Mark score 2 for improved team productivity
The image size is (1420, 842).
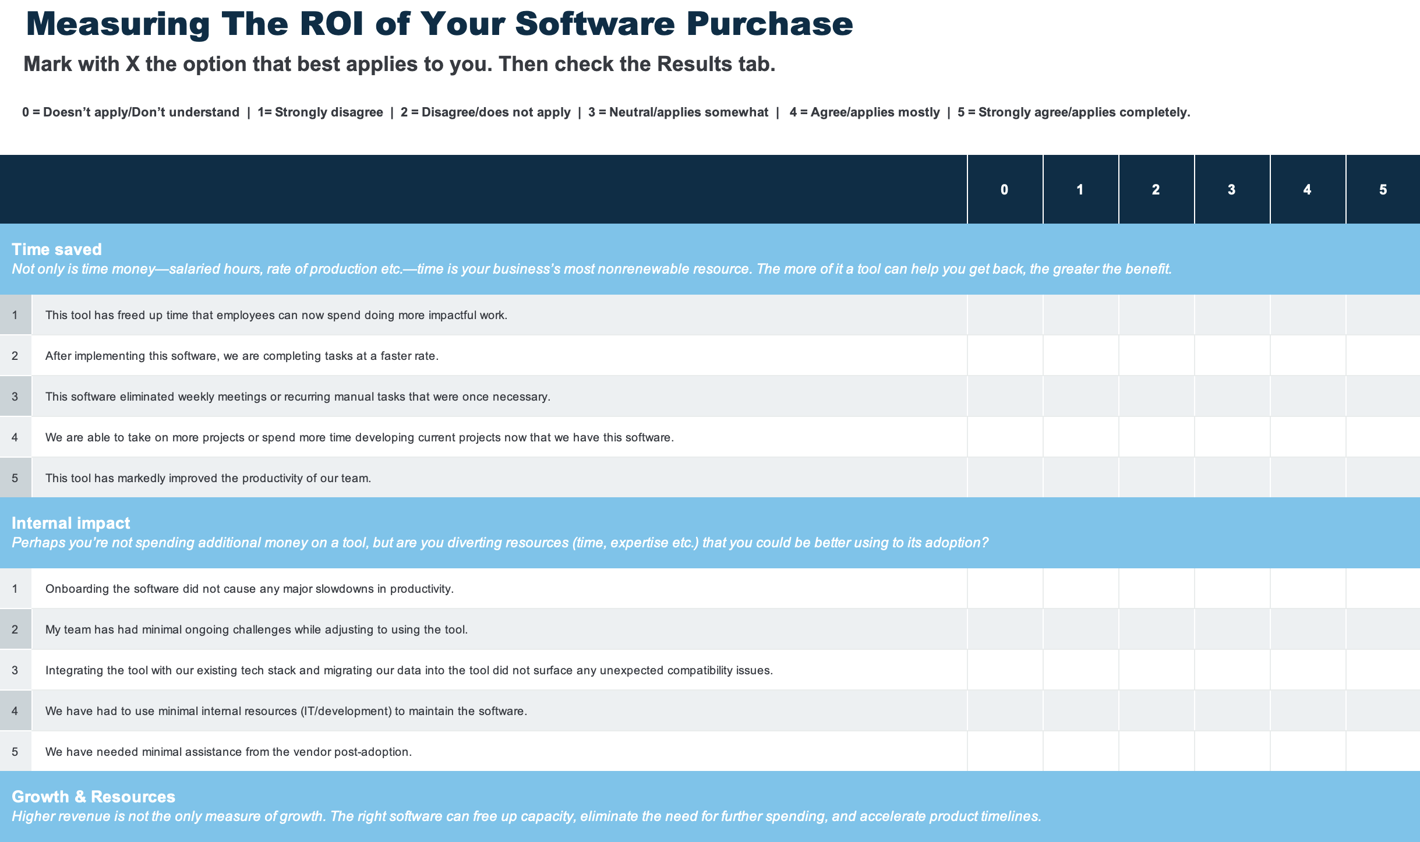tap(1156, 477)
